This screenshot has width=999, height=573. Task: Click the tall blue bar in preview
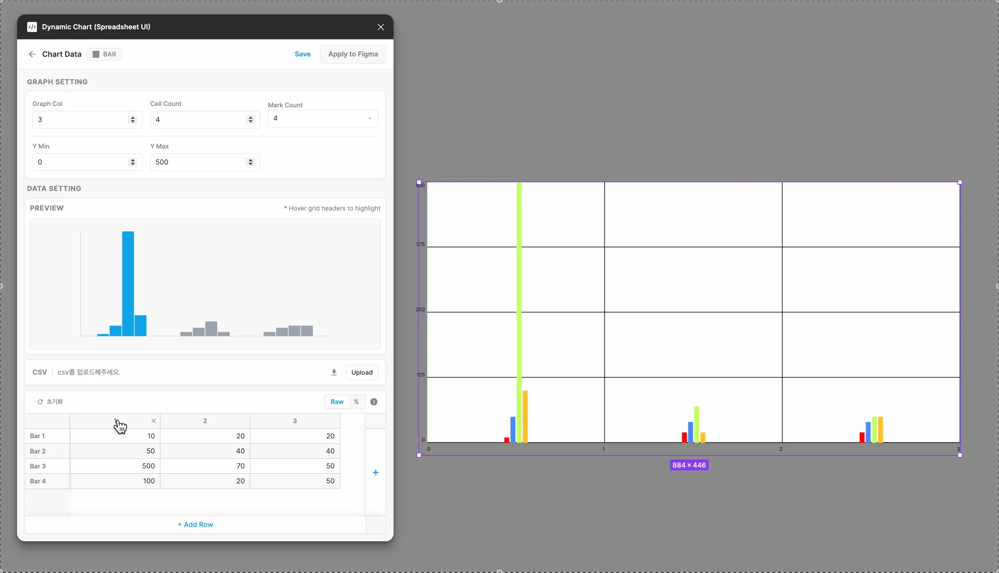(128, 284)
